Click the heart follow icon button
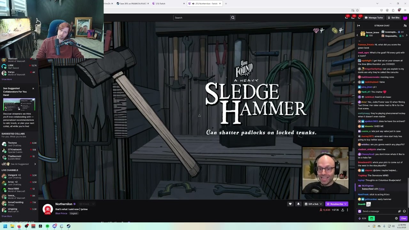Screen dimensions: 409x230 point(290,204)
